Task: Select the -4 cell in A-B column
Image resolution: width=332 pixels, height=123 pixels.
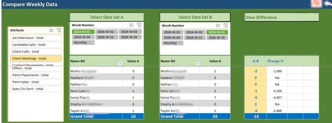Action: (255, 111)
